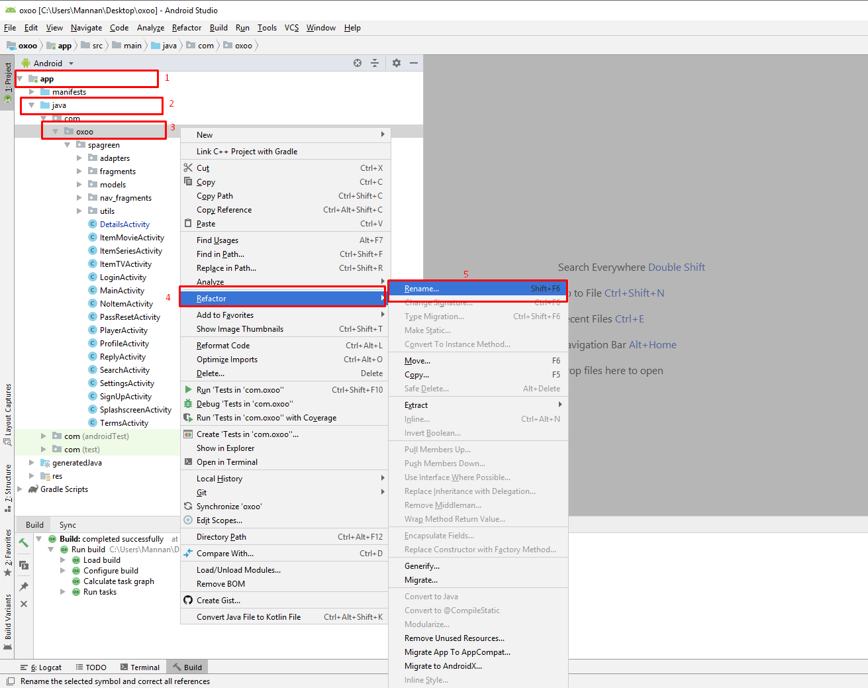This screenshot has width=868, height=688.
Task: Toggle the 1: Project side tab
Action: click(8, 82)
